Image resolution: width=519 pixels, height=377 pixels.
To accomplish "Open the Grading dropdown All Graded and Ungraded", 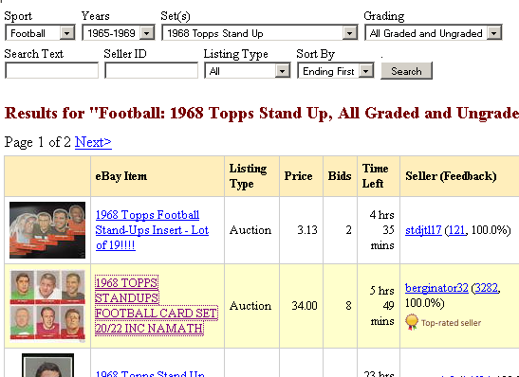I will tap(434, 33).
